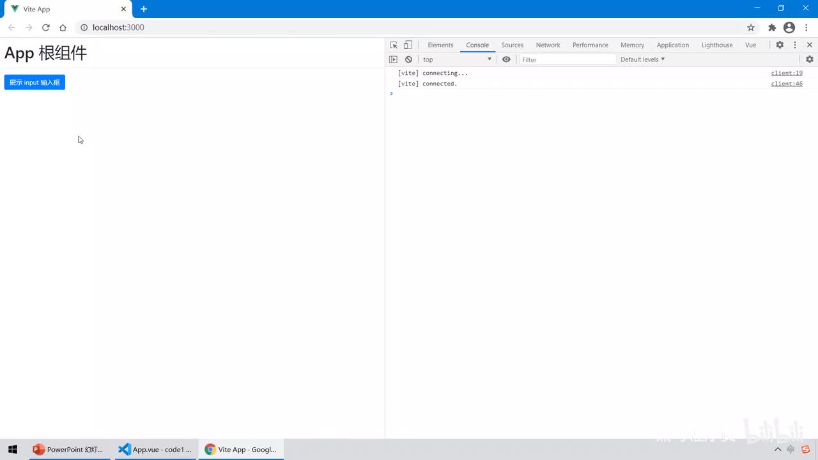Show the console sidebar

[394, 59]
